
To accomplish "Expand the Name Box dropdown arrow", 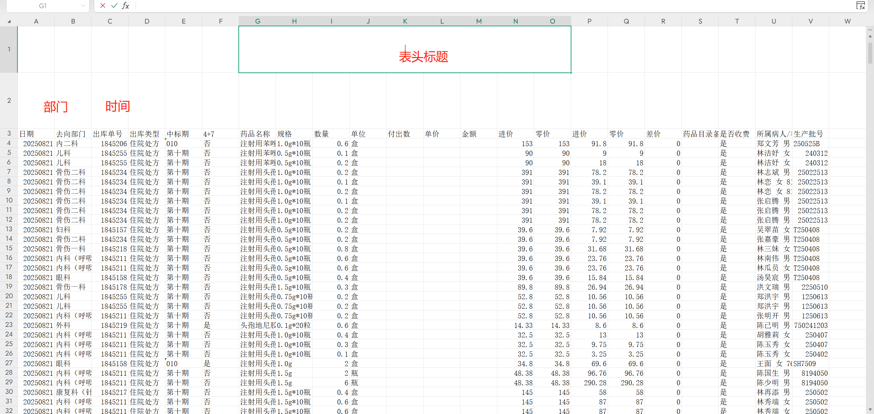I will tap(83, 5).
